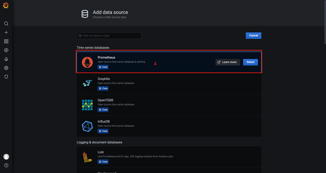Image resolution: width=326 pixels, height=173 pixels.
Task: Open the user avatar profile icon
Action: pyautogui.click(x=6, y=157)
